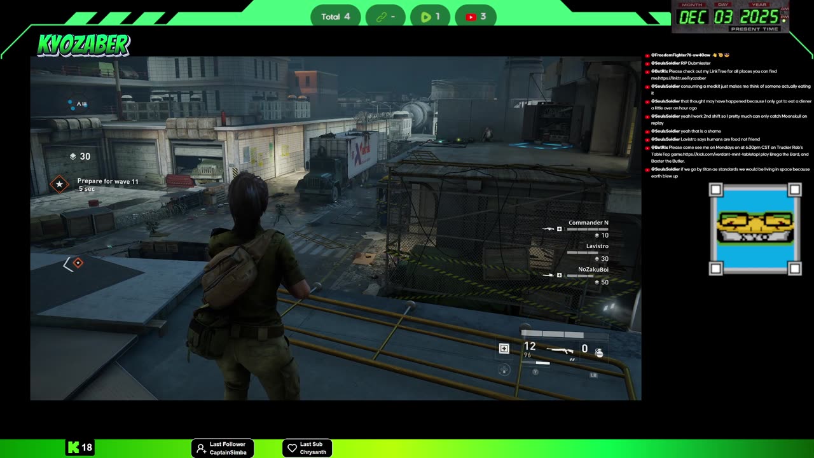The image size is (814, 458).
Task: Click the @FreedomFighter76-sw40aw username in chat
Action: coord(680,55)
